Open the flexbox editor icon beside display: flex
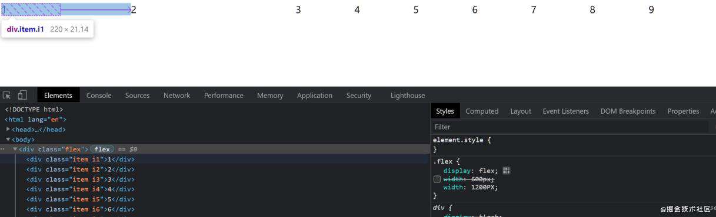 pyautogui.click(x=507, y=171)
